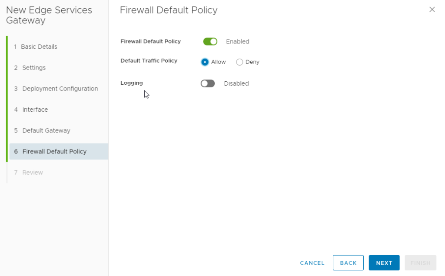445x276 pixels.
Task: Click the 'Firewall Default Policy' page heading
Action: tap(169, 10)
